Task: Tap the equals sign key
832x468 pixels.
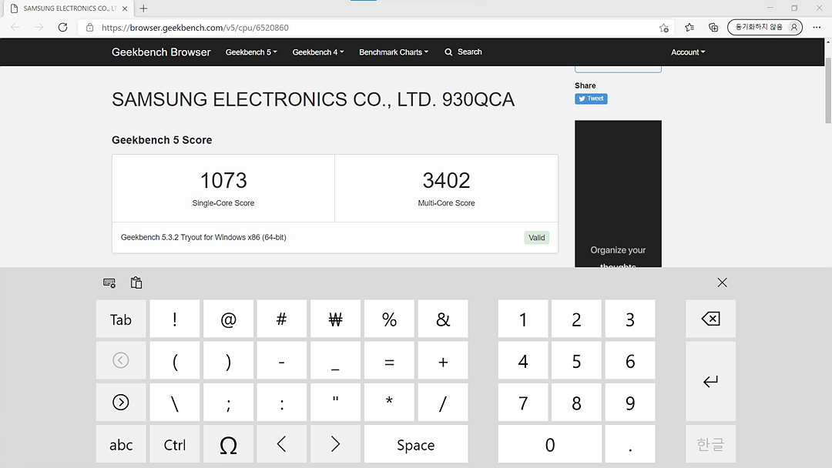Action: (389, 360)
